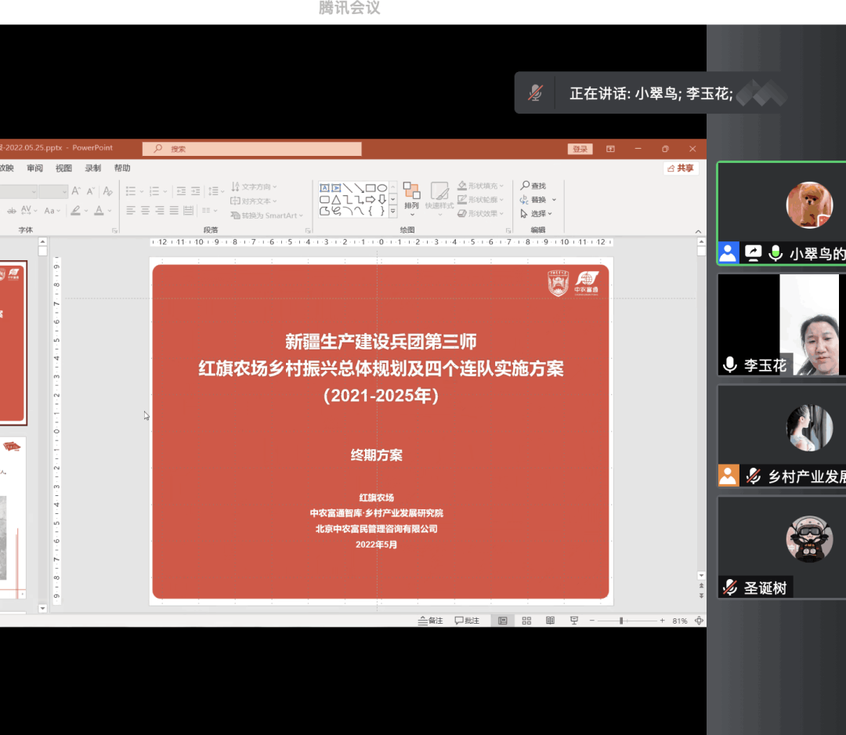
Task: Switch to Slide Sorter view
Action: 526,621
